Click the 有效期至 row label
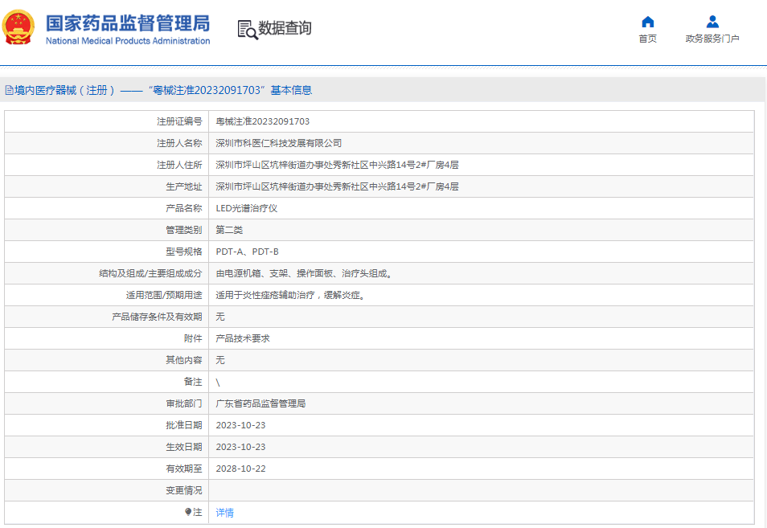 coord(183,469)
